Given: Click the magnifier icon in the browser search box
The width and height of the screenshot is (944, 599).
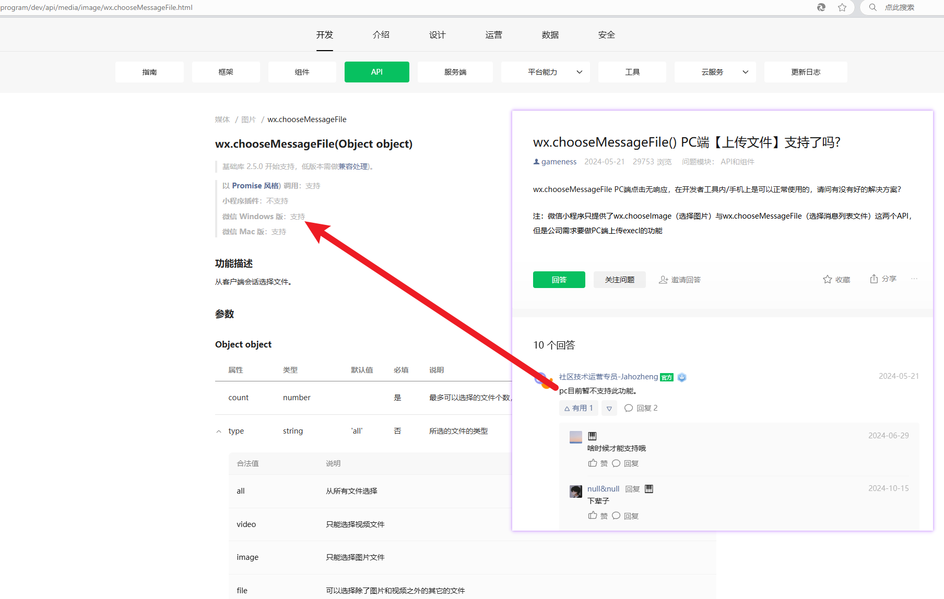Looking at the screenshot, I should pos(872,7).
